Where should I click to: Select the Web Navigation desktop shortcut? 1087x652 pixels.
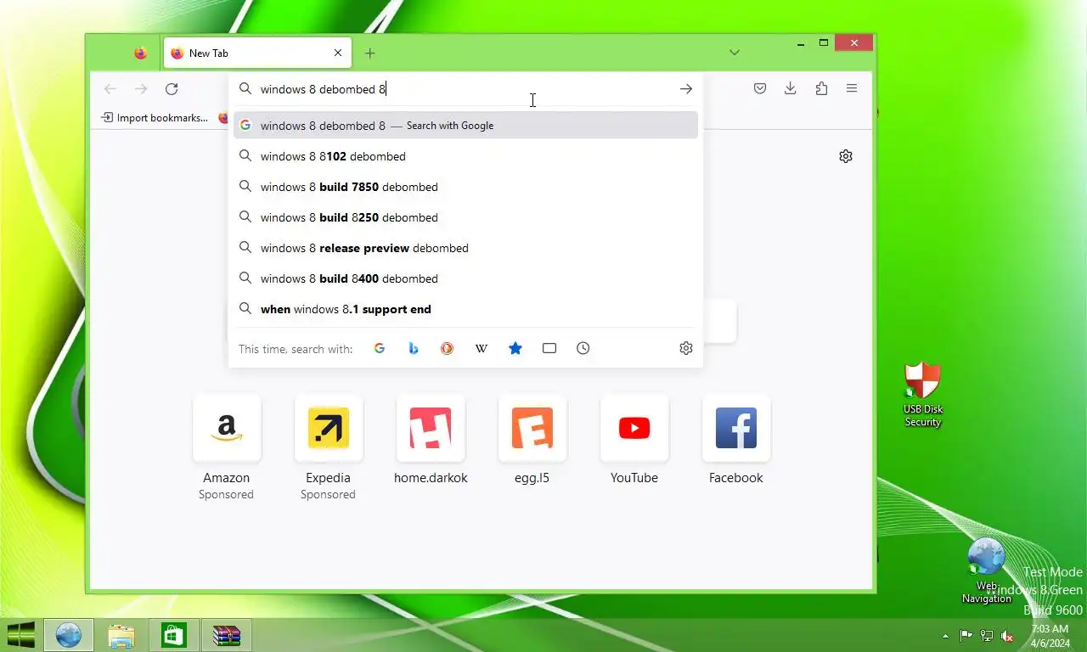(987, 570)
